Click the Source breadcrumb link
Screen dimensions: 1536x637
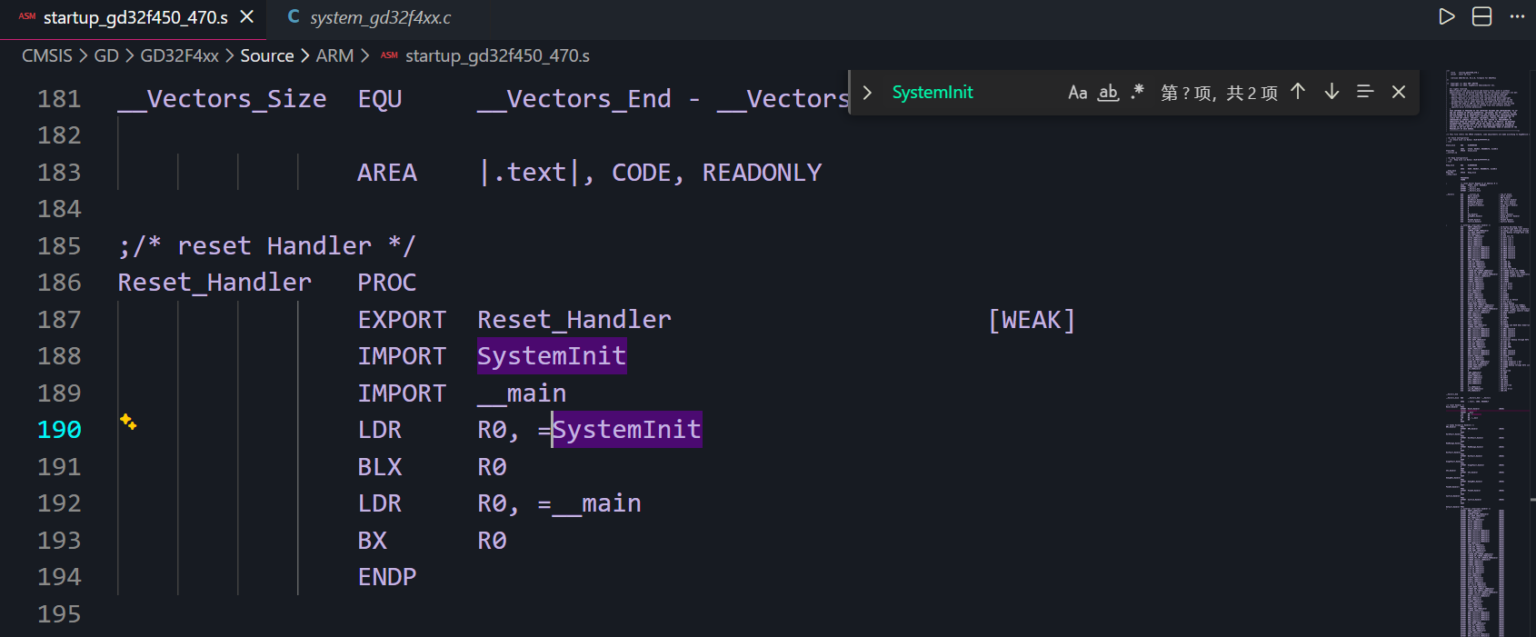tap(266, 56)
